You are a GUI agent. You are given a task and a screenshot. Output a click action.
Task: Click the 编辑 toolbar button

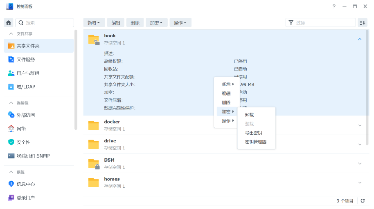(116, 23)
